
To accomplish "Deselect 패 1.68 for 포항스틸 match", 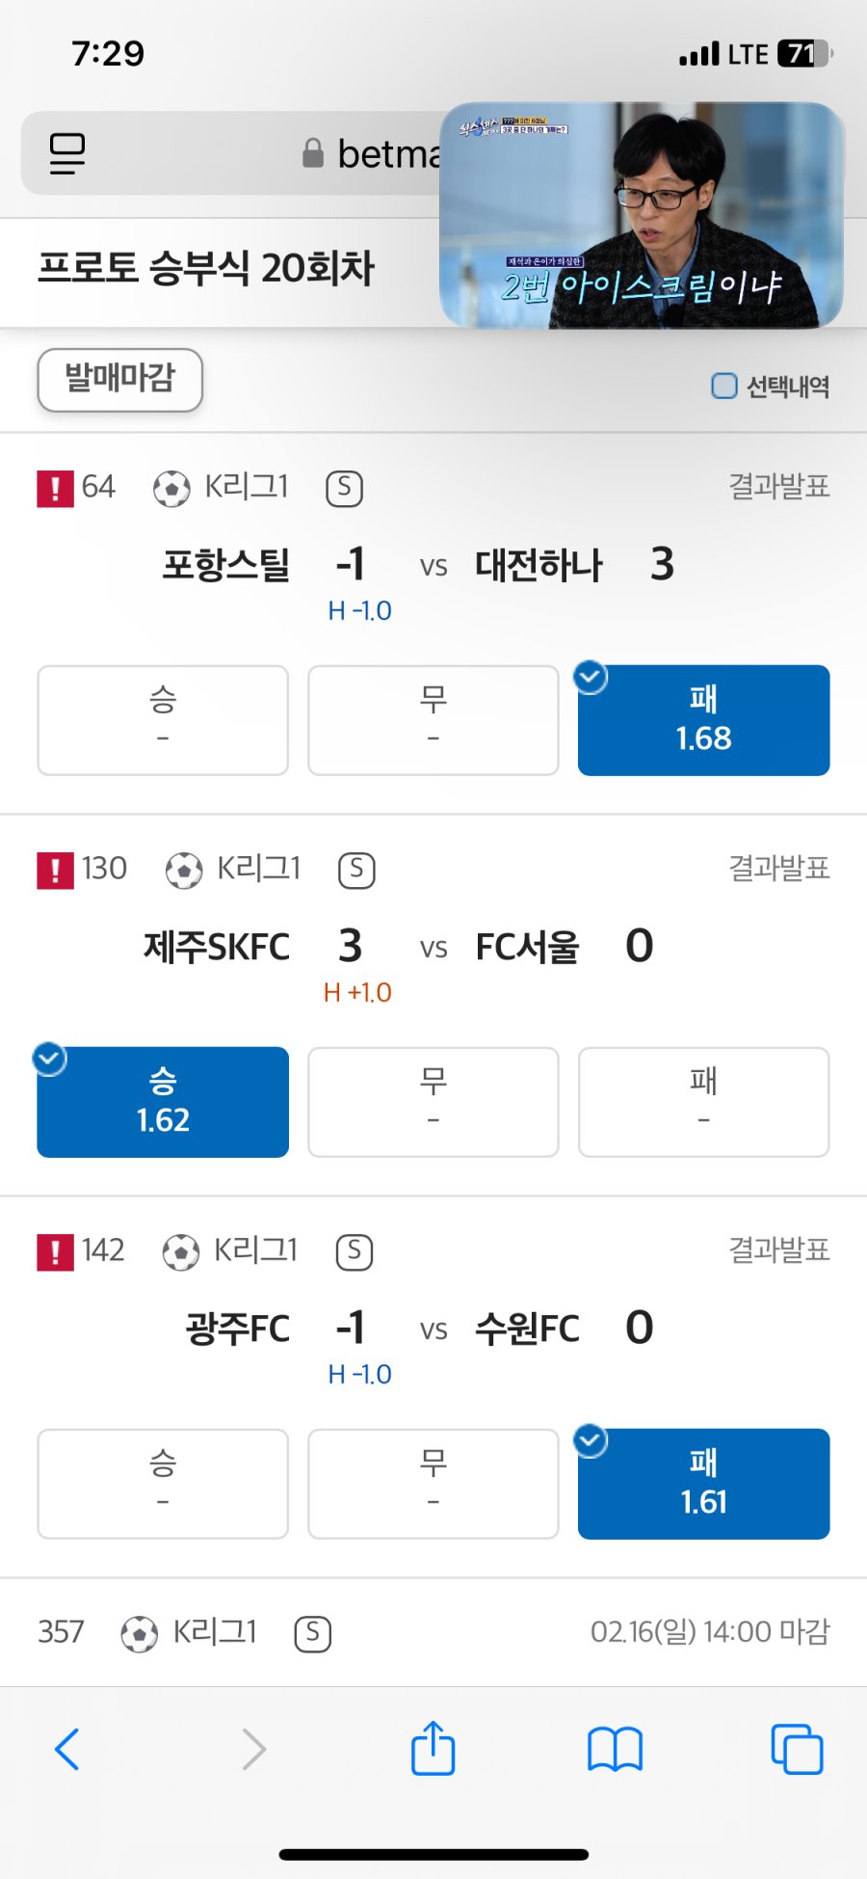I will pyautogui.click(x=703, y=720).
